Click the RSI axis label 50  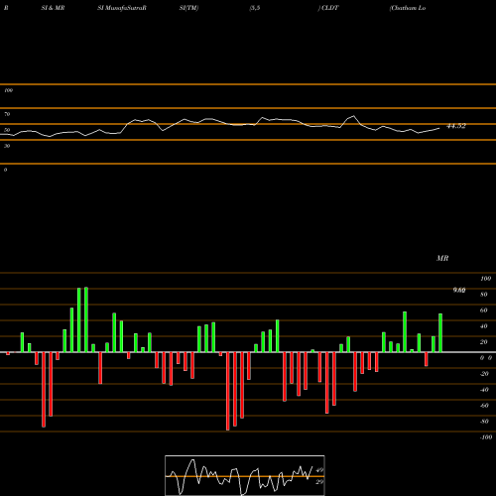(7, 130)
